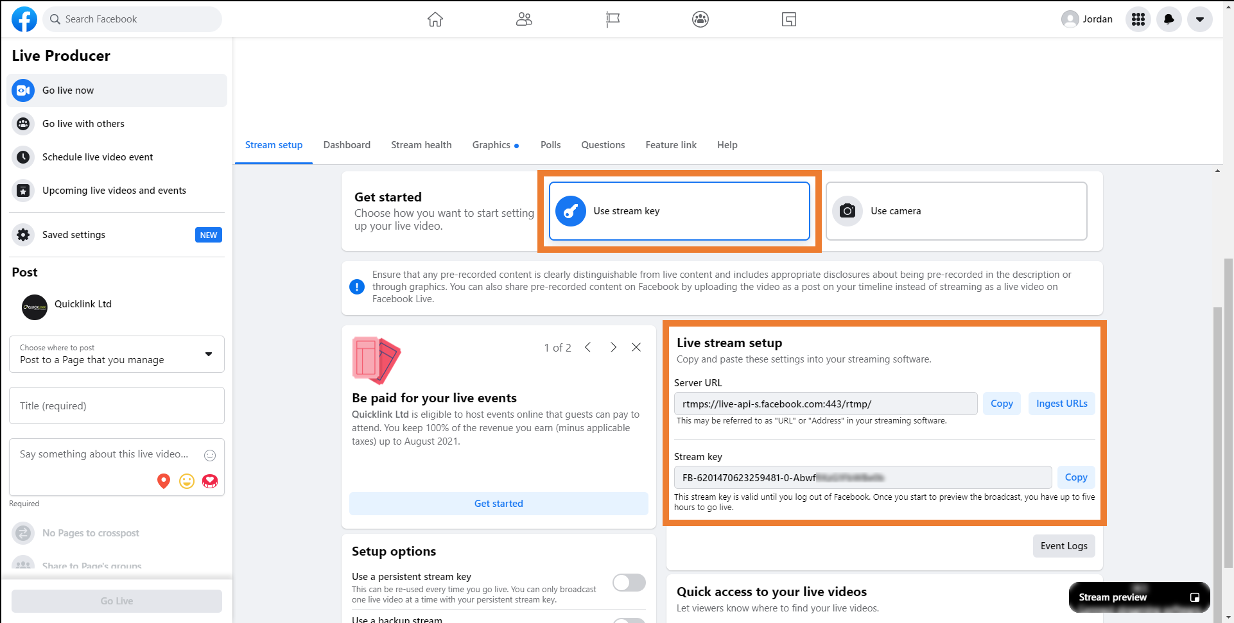Screen dimensions: 1234x623
Task: Select the Use stream key option
Action: coord(679,211)
